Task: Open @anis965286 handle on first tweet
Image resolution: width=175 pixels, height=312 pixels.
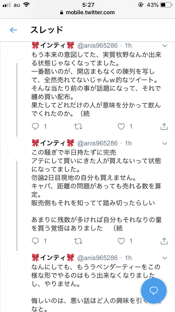Action: [97, 46]
